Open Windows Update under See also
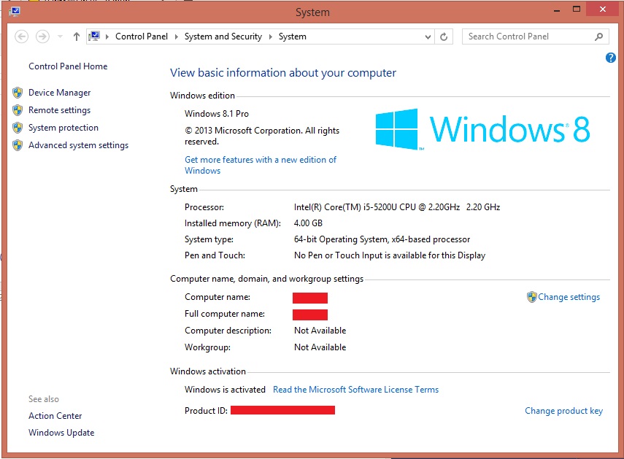The image size is (624, 459). point(61,433)
